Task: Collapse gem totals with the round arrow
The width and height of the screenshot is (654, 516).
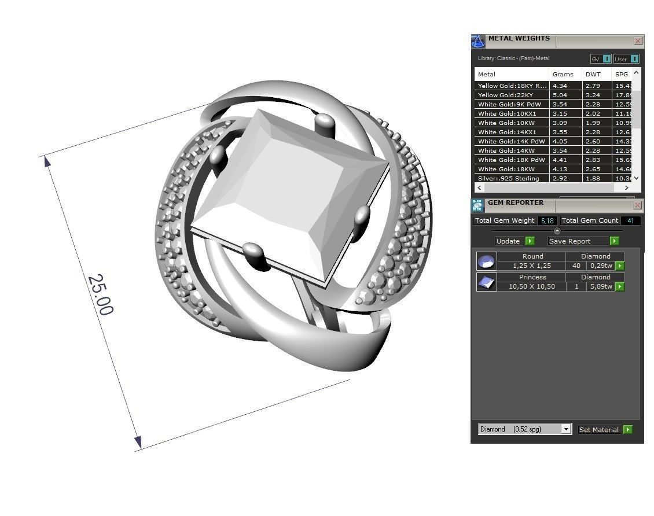Action: pos(557,231)
